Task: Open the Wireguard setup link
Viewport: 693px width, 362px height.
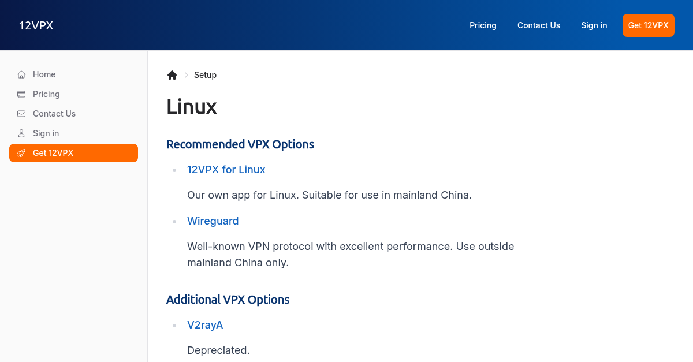Action: point(213,221)
